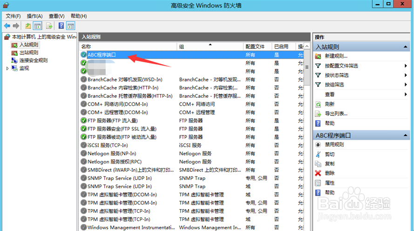Sort by the 组 column header
The width and height of the screenshot is (414, 231).
point(210,47)
